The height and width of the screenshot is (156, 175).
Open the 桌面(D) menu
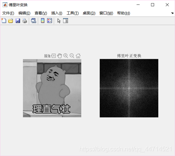pyautogui.click(x=89, y=13)
